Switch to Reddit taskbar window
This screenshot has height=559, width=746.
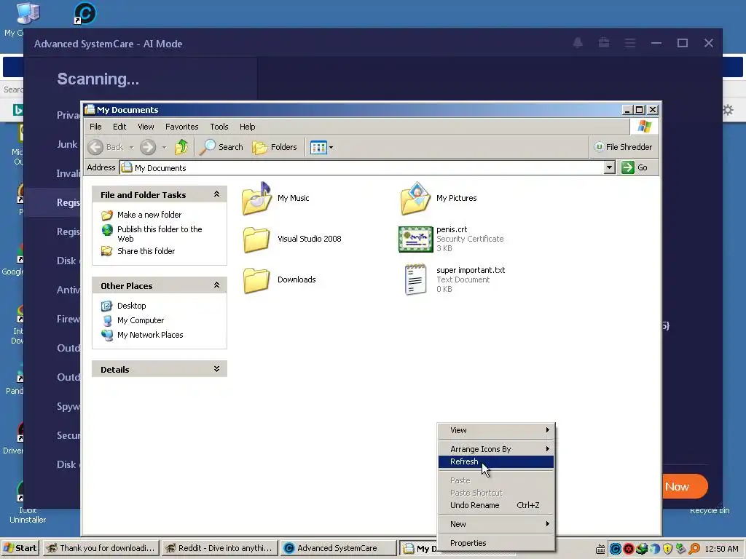pyautogui.click(x=219, y=548)
